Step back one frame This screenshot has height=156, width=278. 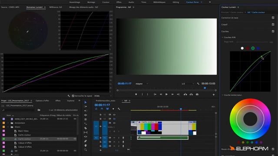(161, 94)
